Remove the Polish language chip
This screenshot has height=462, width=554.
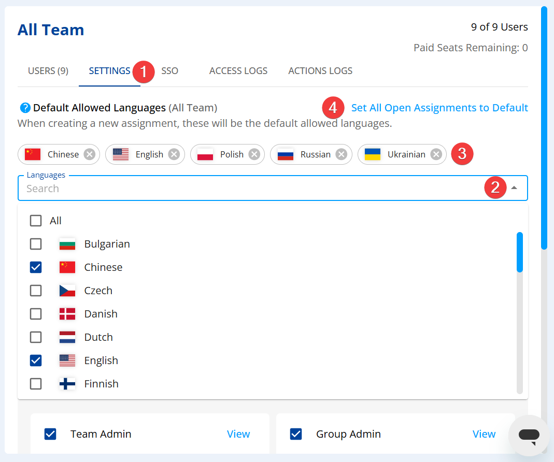coord(254,154)
